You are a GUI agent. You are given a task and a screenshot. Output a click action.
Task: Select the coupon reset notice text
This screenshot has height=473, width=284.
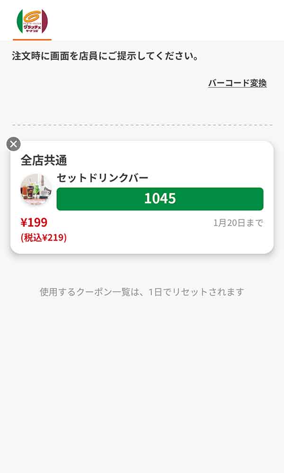pos(142,292)
